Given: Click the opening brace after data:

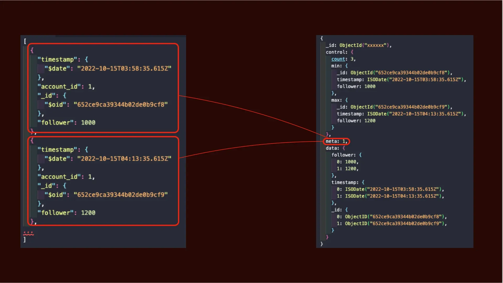Looking at the screenshot, I should click(344, 148).
